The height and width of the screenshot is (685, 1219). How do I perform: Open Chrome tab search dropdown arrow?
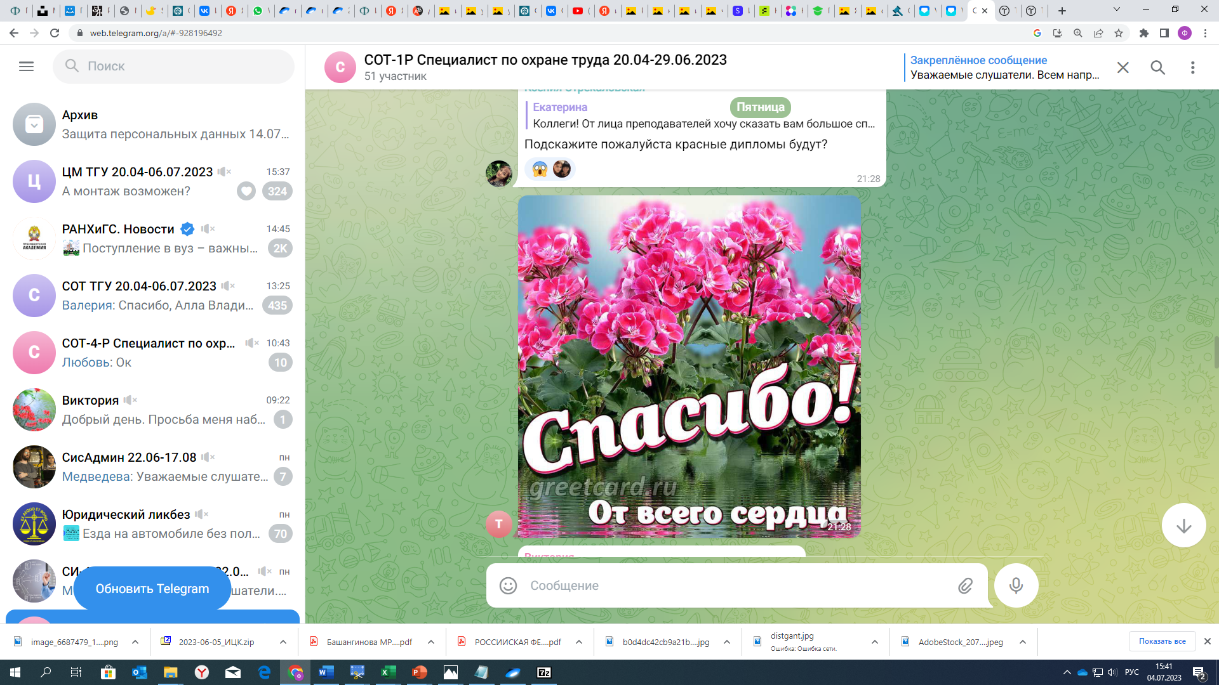pyautogui.click(x=1117, y=10)
